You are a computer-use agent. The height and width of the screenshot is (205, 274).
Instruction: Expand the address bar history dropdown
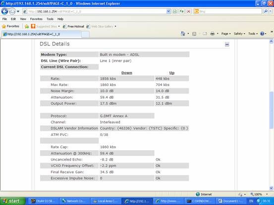(168, 11)
